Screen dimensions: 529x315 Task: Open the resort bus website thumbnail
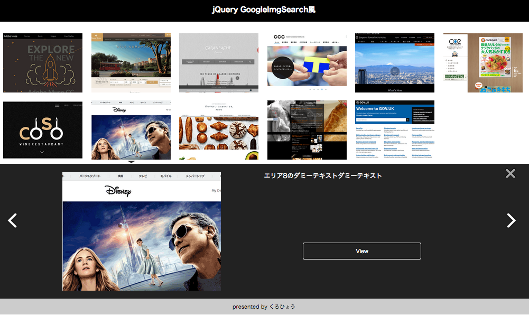tap(131, 63)
